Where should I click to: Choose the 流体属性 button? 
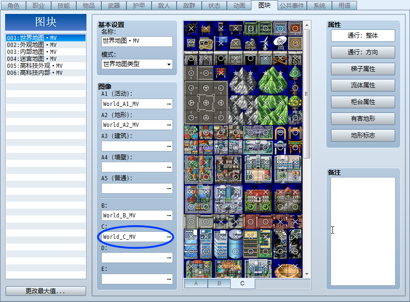(363, 85)
